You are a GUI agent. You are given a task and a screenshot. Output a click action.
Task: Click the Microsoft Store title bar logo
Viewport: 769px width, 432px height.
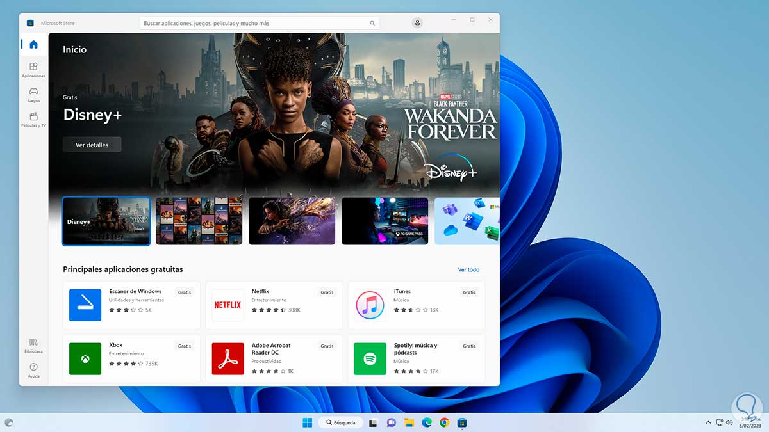30,23
